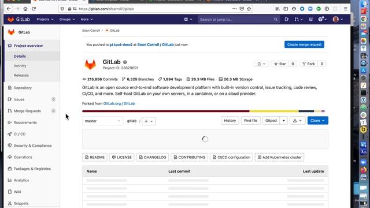Viewport: 370px width, 208px height.
Task: Click the dark blue language bar segment
Action: click(x=306, y=111)
